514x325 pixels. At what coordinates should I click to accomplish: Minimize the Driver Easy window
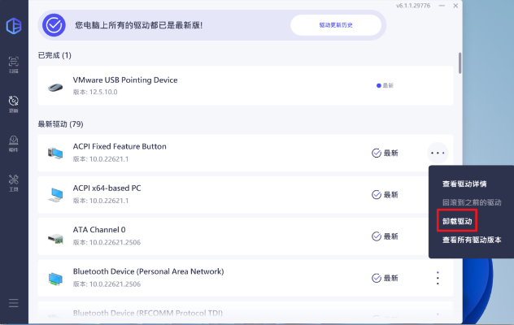(x=442, y=6)
